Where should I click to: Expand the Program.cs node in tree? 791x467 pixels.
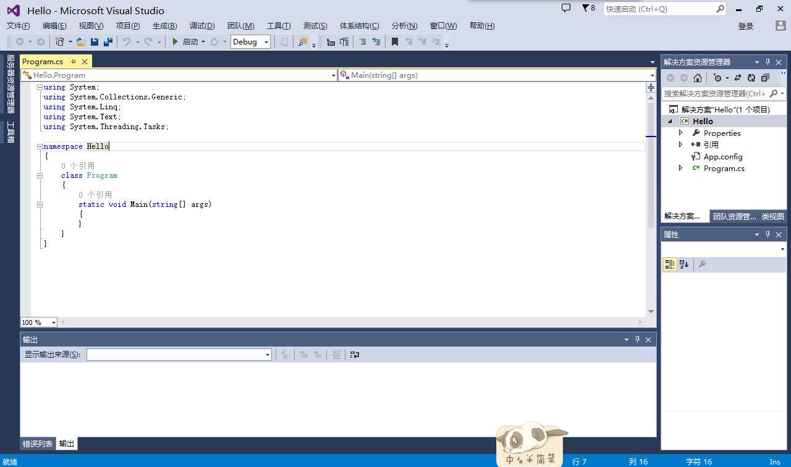680,168
